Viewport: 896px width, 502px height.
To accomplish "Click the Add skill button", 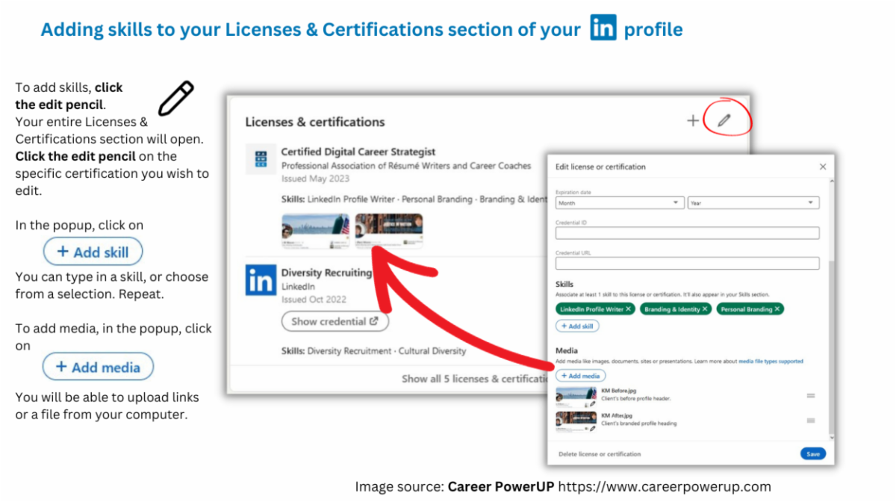I will [x=577, y=326].
